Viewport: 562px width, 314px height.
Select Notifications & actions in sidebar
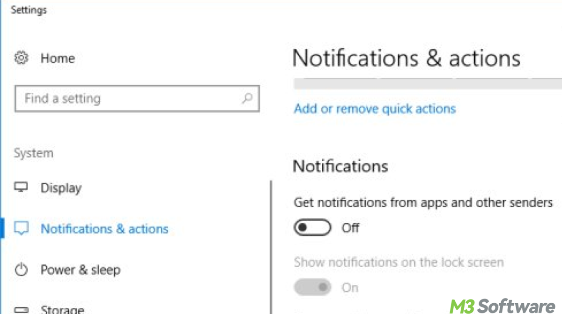pyautogui.click(x=104, y=229)
